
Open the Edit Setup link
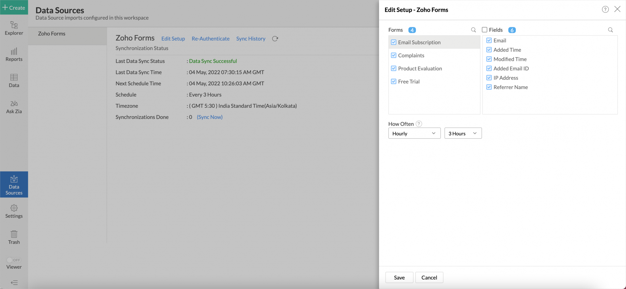point(173,39)
